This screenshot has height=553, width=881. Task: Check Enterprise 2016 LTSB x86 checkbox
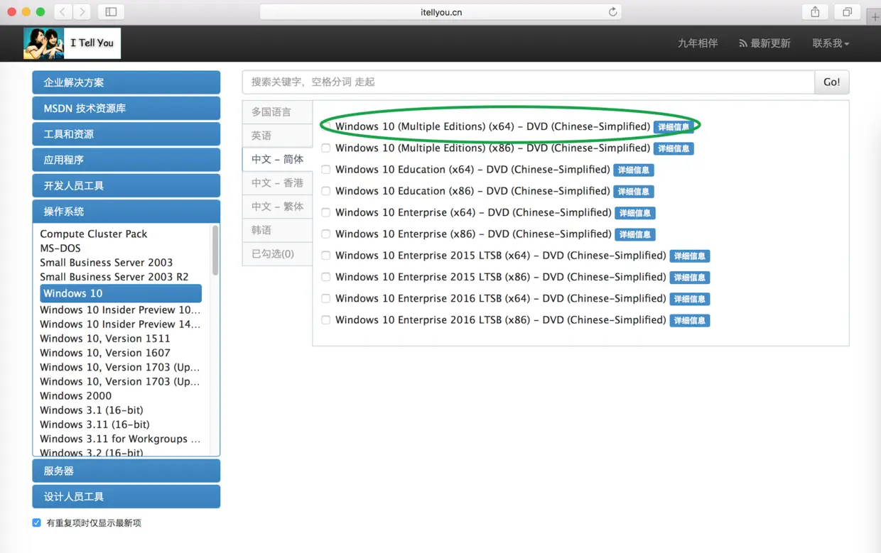[x=325, y=320]
